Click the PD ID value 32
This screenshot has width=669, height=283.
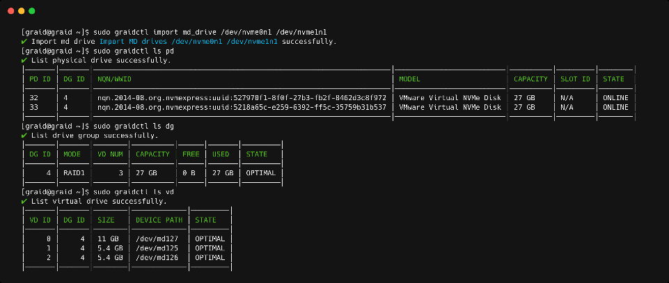[33, 98]
